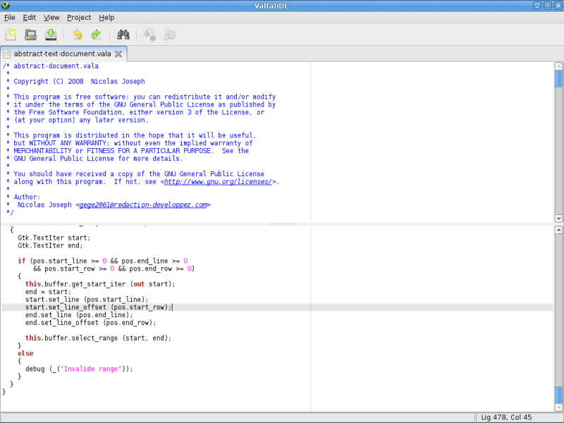The width and height of the screenshot is (564, 423).
Task: Click the line 'this.buffer.get_start_iter (out start);'
Action: [x=100, y=284]
